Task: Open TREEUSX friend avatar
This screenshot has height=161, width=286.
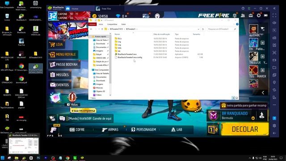Action: (x=253, y=56)
